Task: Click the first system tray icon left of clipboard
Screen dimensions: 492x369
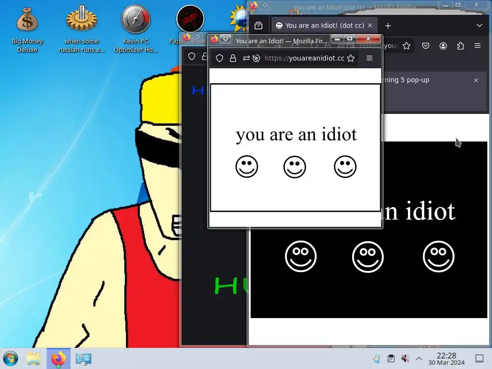Action: click(x=376, y=358)
